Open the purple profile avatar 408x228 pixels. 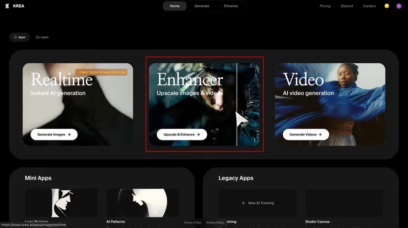coord(399,6)
